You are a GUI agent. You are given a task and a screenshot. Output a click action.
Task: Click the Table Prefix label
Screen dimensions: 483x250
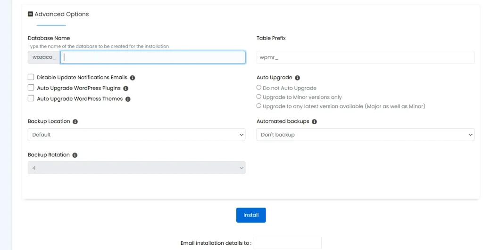pyautogui.click(x=271, y=38)
